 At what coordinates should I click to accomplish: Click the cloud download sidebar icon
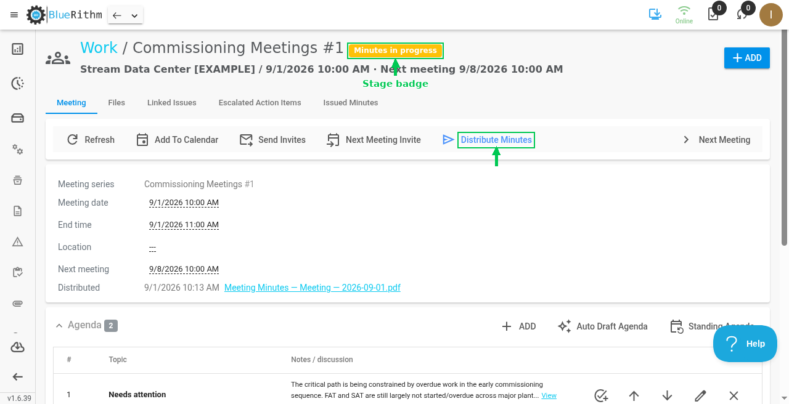click(x=18, y=347)
